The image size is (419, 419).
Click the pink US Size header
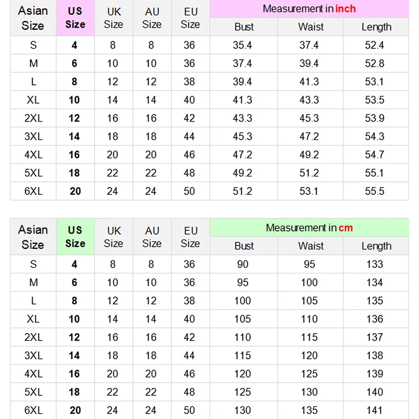(x=75, y=18)
